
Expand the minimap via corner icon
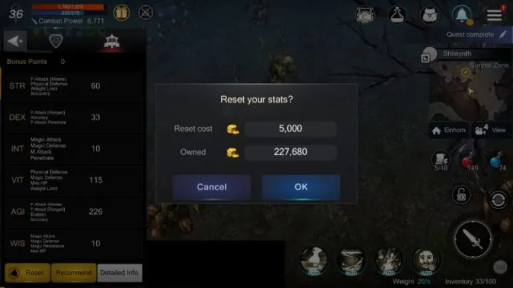tap(425, 59)
